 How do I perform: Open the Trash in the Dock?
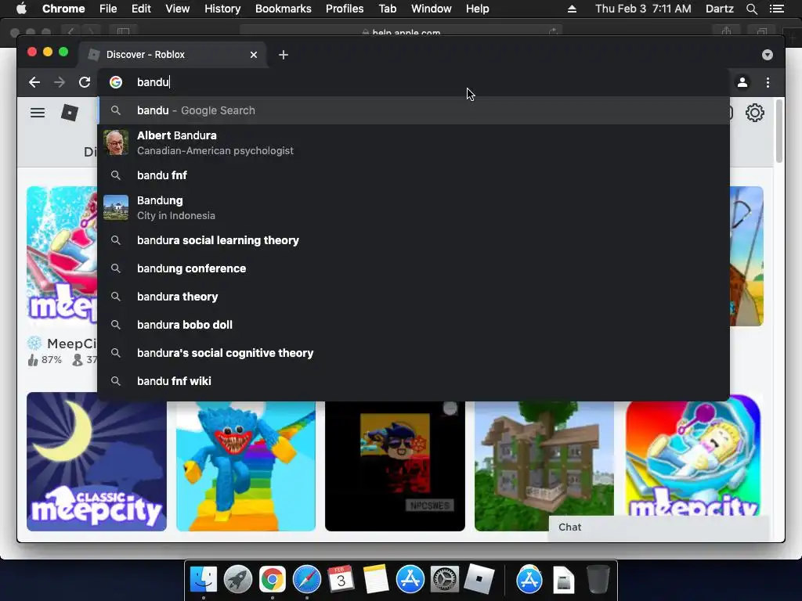[x=598, y=579]
